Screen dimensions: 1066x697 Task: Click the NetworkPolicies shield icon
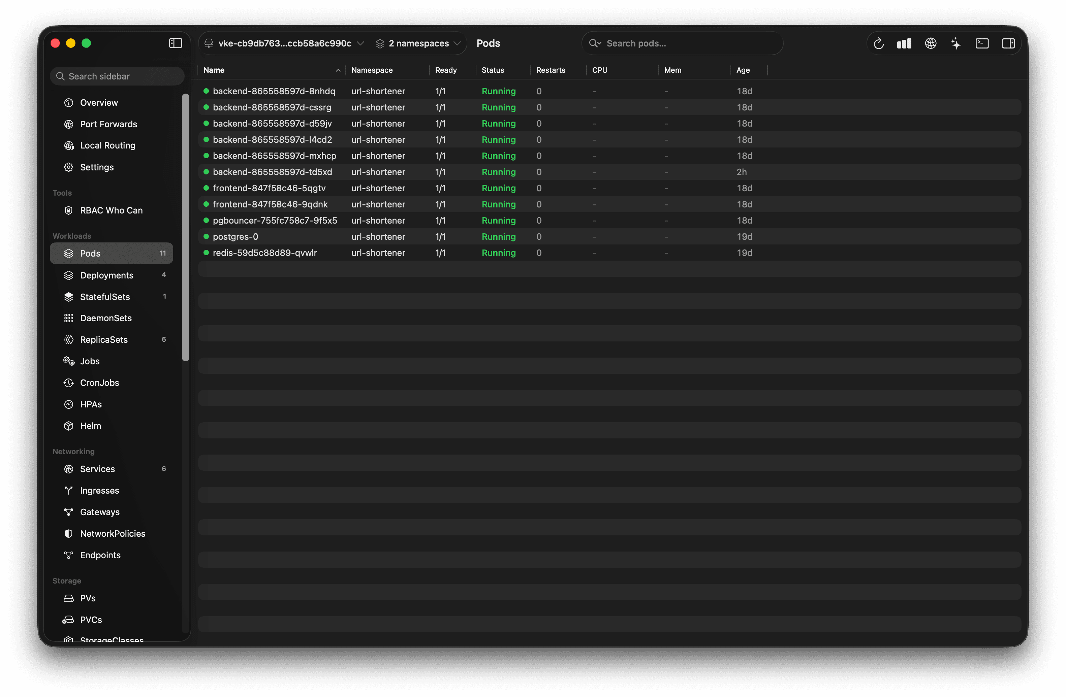click(x=68, y=534)
